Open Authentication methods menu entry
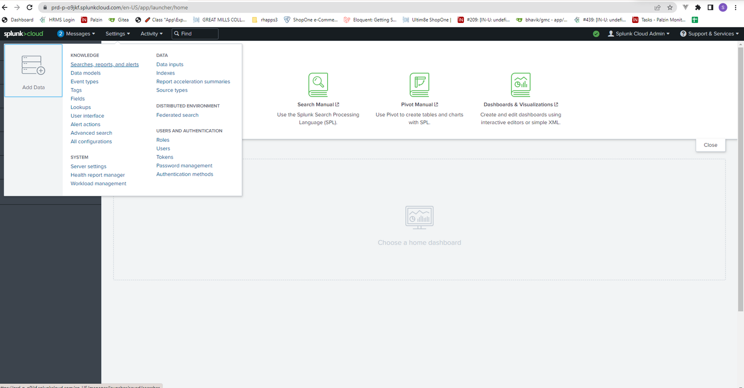This screenshot has width=744, height=388. click(185, 174)
